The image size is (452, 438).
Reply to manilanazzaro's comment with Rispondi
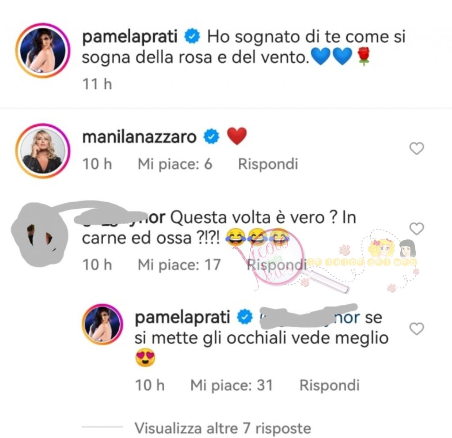(268, 164)
